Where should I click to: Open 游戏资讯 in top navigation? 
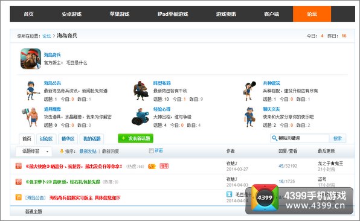226,14
